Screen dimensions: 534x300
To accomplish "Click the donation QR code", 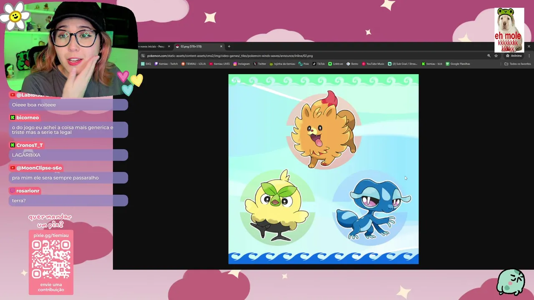I will 51,259.
